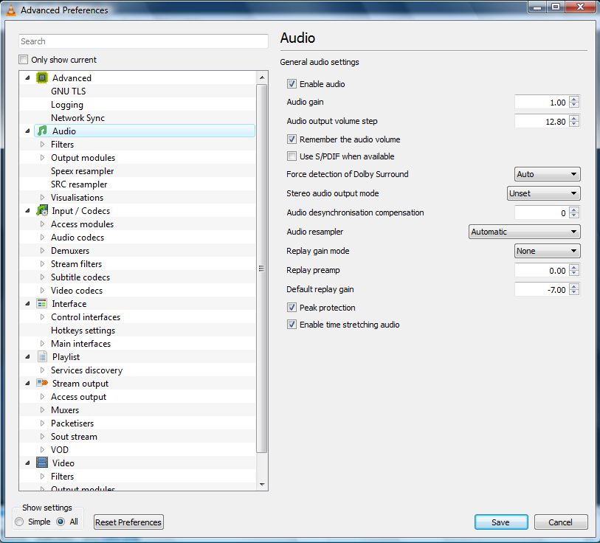
Task: Expand Filters under Audio
Action: [42, 145]
